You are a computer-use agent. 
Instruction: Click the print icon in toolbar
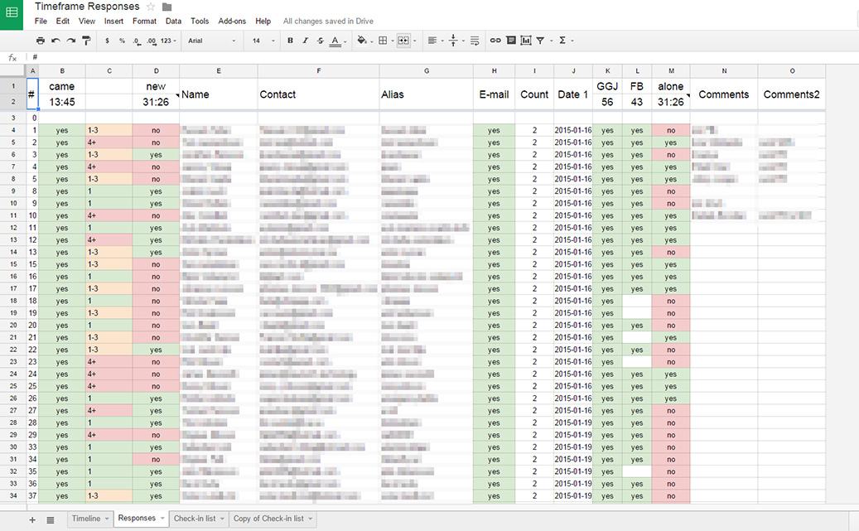[41, 41]
